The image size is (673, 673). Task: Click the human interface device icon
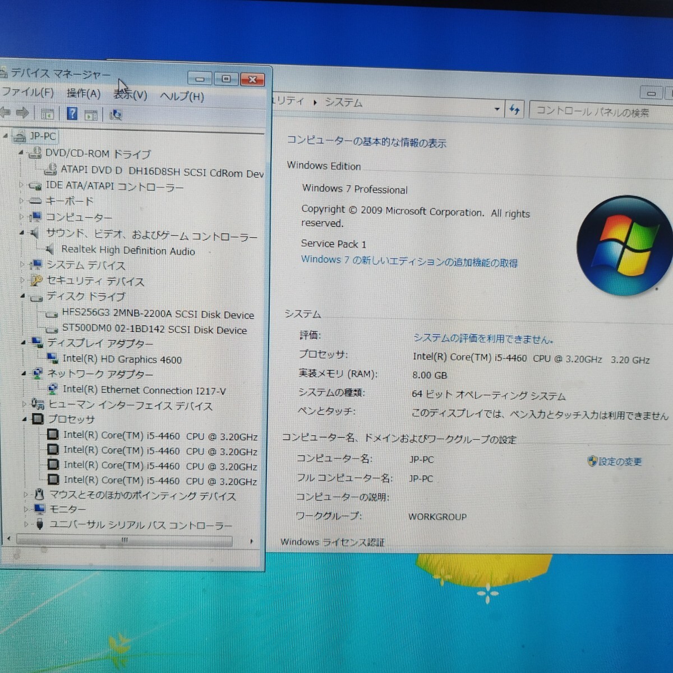tap(38, 404)
